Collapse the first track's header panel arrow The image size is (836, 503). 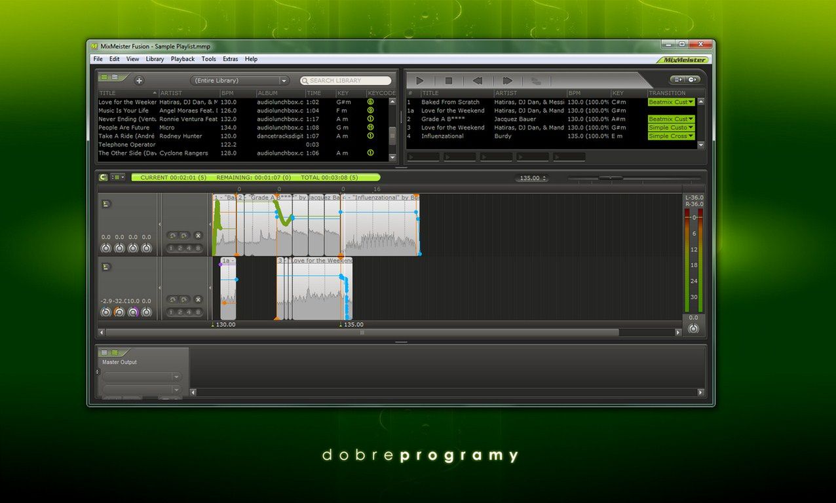tap(160, 225)
